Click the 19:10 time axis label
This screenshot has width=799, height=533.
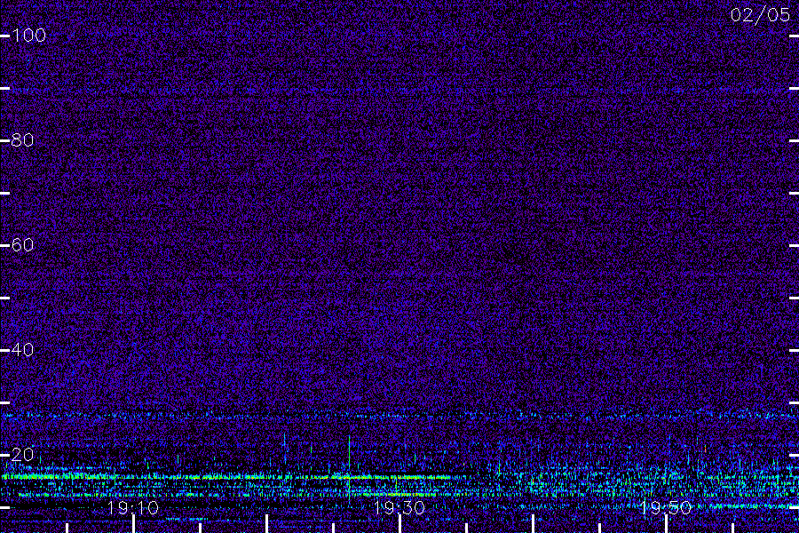pos(133,507)
